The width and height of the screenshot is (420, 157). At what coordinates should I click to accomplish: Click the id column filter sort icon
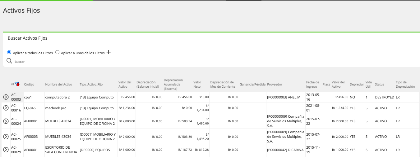pyautogui.click(x=17, y=84)
